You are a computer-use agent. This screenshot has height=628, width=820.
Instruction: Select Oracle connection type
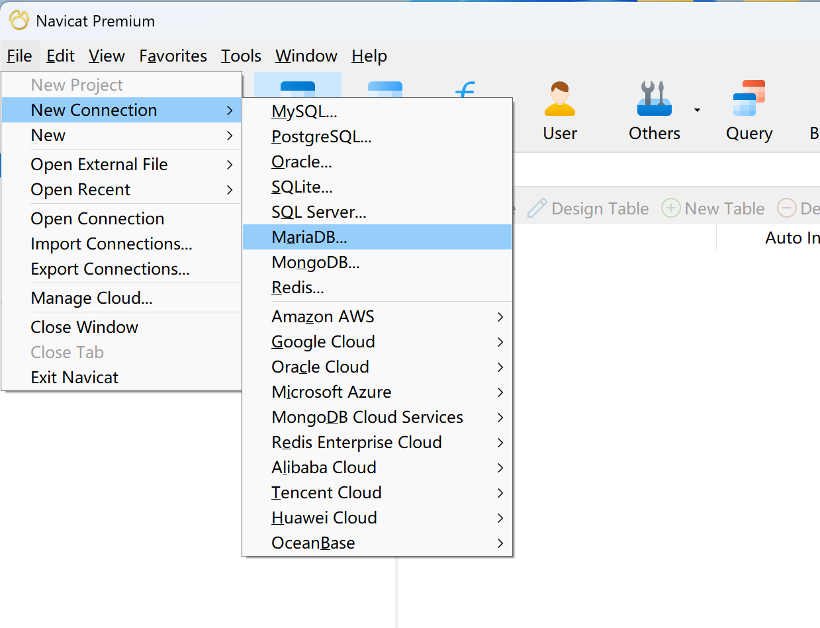click(377, 161)
